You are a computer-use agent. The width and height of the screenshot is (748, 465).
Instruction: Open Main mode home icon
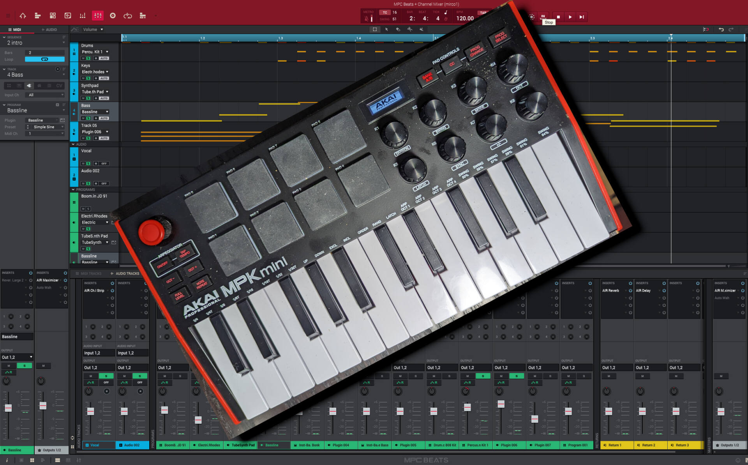click(23, 16)
